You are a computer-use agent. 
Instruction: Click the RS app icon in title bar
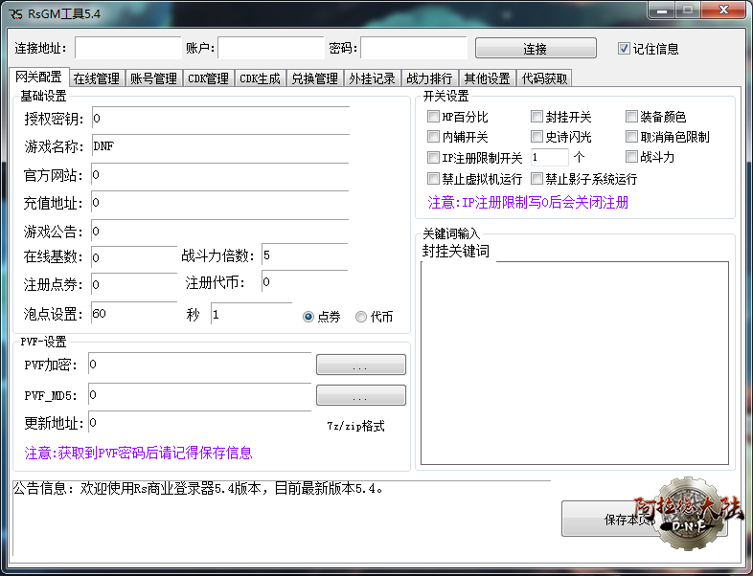[x=16, y=14]
